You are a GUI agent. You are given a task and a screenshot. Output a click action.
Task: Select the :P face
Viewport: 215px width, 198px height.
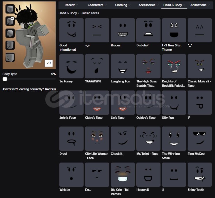click(x=200, y=103)
